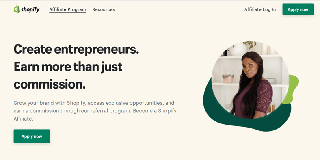
Task: Follow the Affiliate Log In link
Action: tap(260, 9)
